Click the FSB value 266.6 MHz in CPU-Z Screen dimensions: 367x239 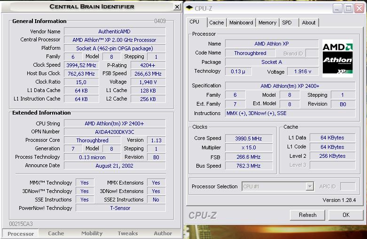pyautogui.click(x=249, y=157)
